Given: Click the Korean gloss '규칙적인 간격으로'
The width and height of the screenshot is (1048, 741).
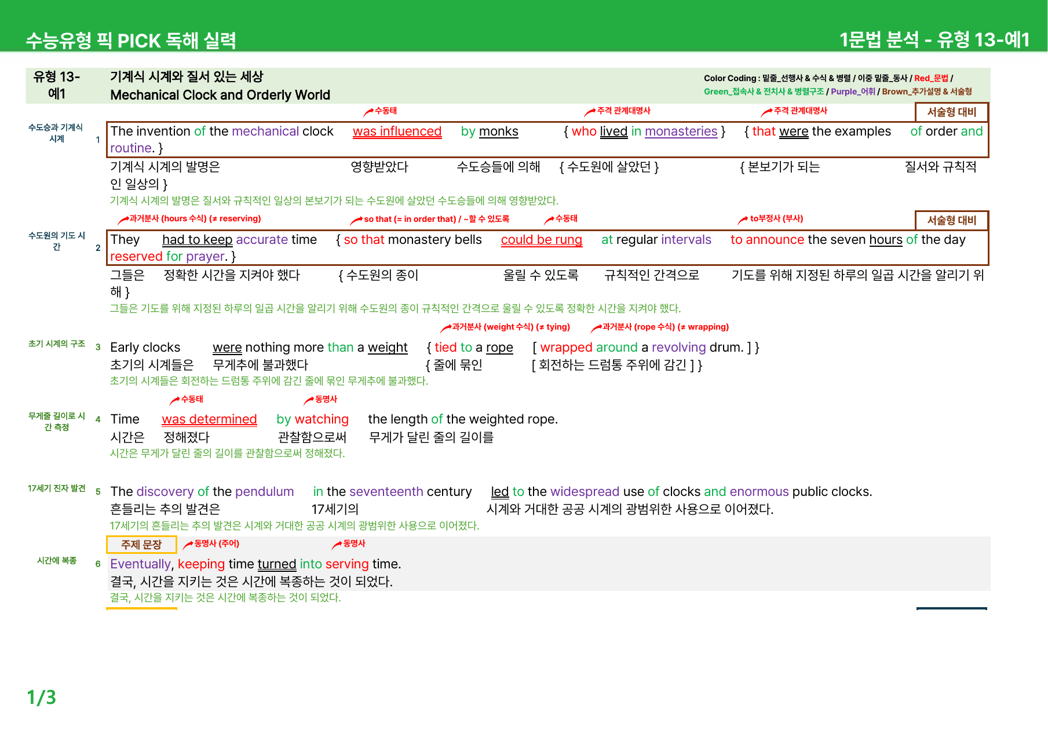Looking at the screenshot, I should point(652,275).
